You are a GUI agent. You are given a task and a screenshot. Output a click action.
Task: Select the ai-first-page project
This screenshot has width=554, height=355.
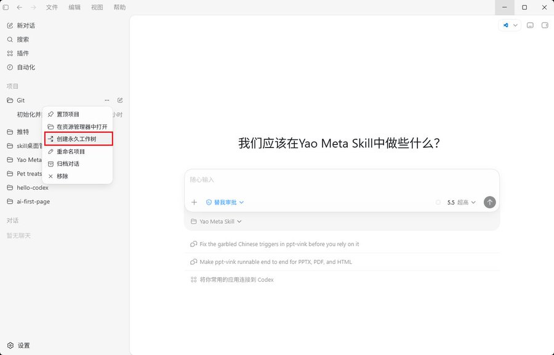[33, 202]
